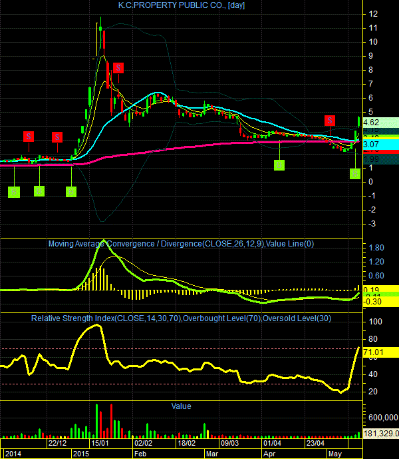Click the 100 level on the RSI axis
The width and height of the screenshot is (399, 459).
[375, 321]
